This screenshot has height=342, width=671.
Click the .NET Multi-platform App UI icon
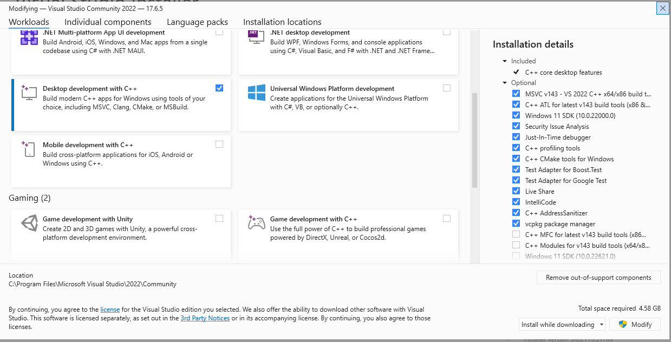(29, 38)
